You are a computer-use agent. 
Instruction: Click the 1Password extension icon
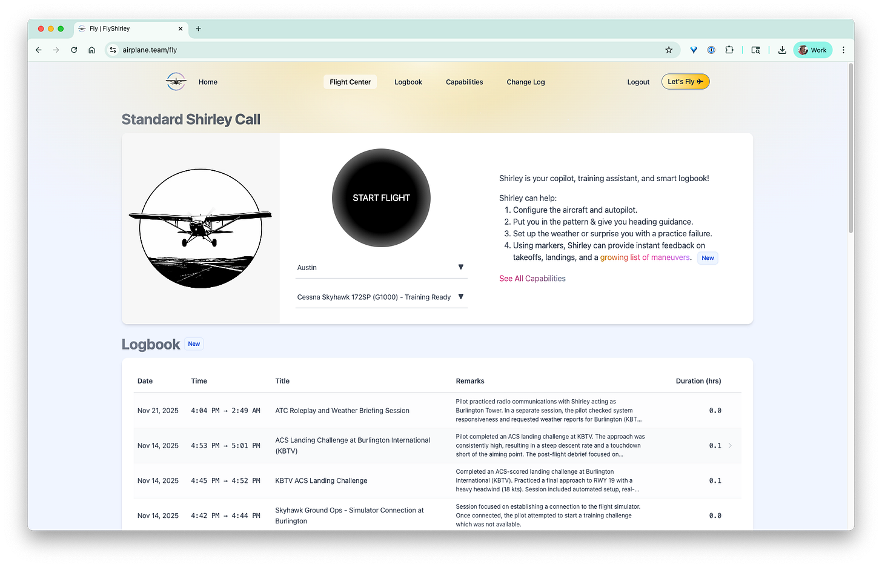click(712, 50)
